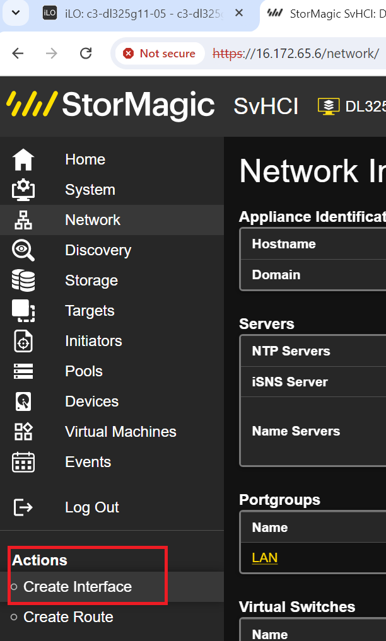386x641 pixels.
Task: Open the Home menu item
Action: click(x=85, y=159)
